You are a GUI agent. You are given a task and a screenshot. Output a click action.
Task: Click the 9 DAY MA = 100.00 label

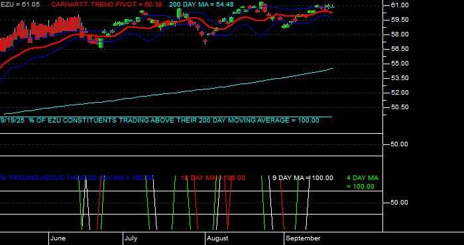click(302, 178)
